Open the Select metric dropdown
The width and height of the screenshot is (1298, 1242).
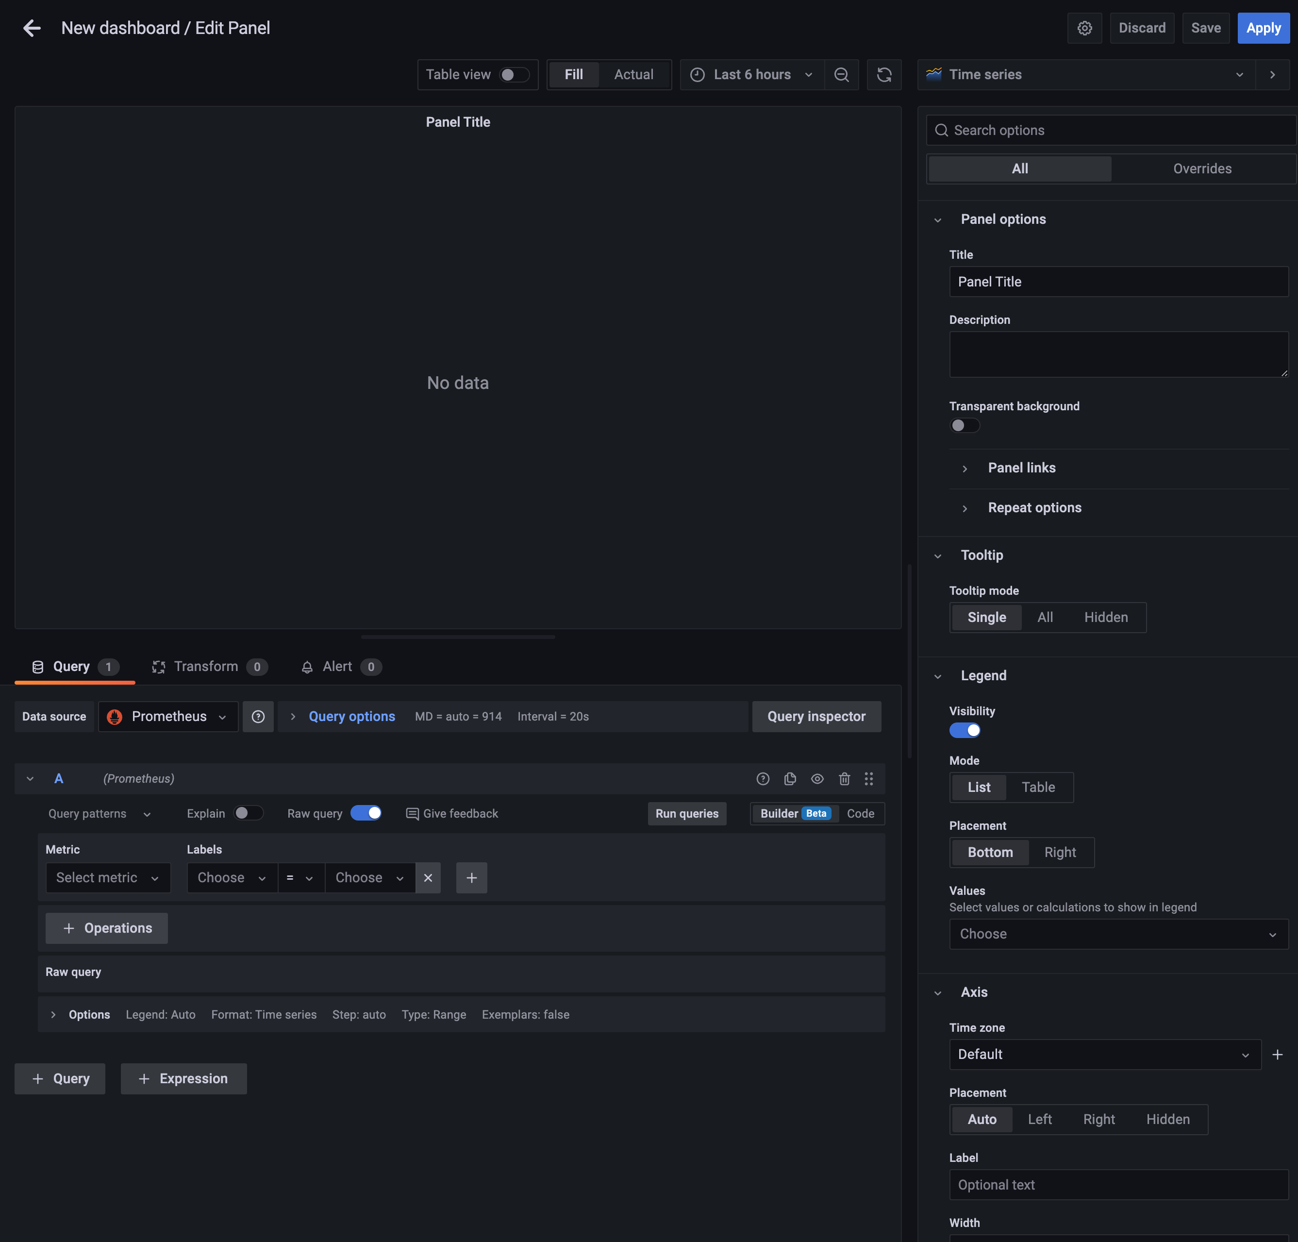coord(108,877)
